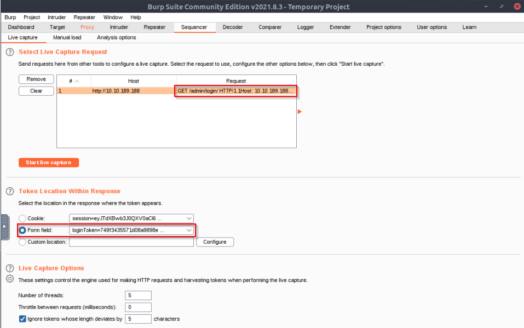Select the http://10.10.189.188 host cell
Screen dimensions: 524x328
pos(133,91)
